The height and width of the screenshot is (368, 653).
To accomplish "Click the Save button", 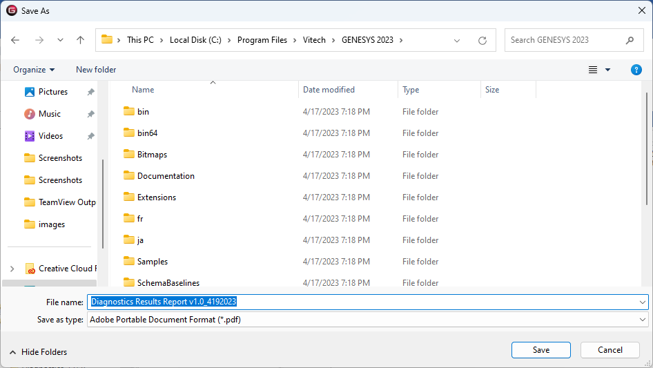I will [541, 350].
